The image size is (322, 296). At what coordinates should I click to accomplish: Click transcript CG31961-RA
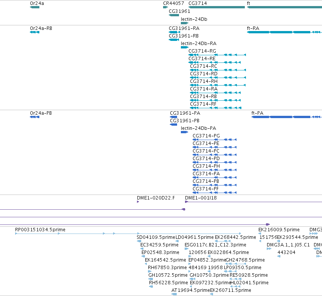(x=174, y=32)
